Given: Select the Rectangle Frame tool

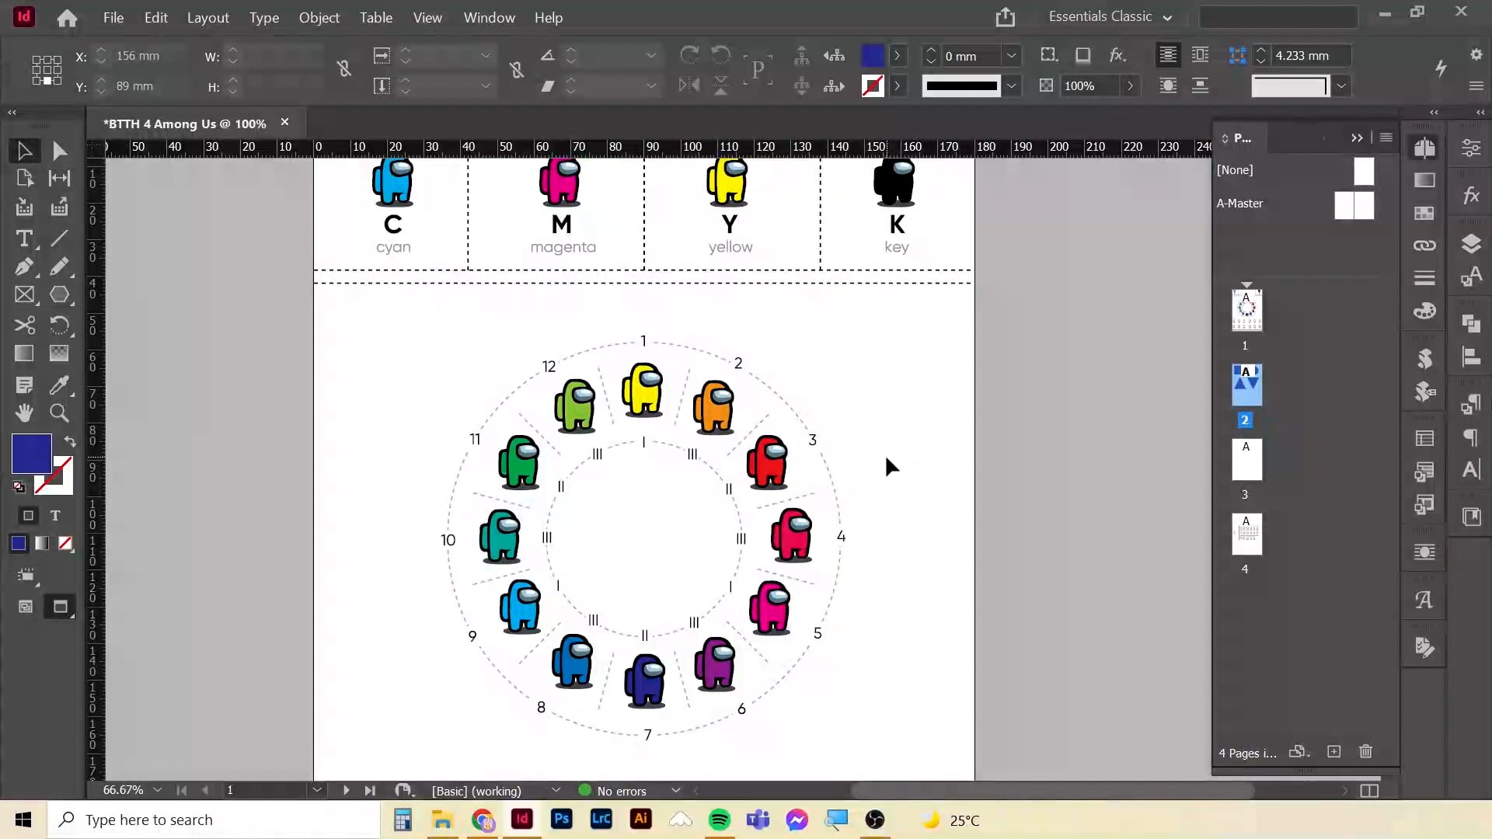Looking at the screenshot, I should coord(24,295).
